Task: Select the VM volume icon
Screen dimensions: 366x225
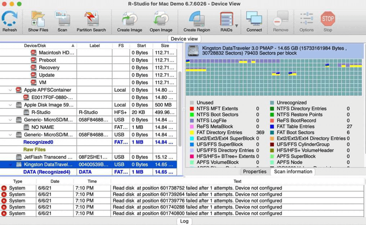Action: (34, 82)
